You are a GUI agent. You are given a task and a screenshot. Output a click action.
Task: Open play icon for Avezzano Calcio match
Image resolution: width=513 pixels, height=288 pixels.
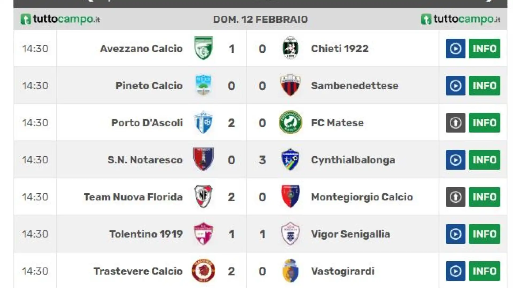click(455, 49)
